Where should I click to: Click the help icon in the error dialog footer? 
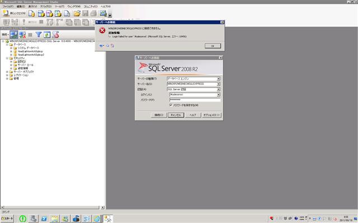[x=100, y=46]
